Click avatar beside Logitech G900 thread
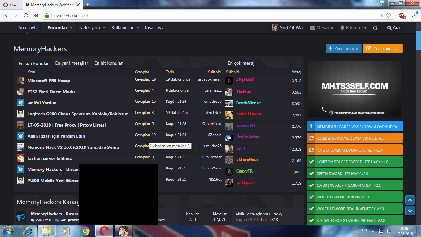 20,114
